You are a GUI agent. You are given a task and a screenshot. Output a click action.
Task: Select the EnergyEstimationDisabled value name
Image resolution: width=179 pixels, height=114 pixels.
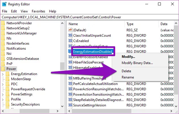tap(92, 52)
